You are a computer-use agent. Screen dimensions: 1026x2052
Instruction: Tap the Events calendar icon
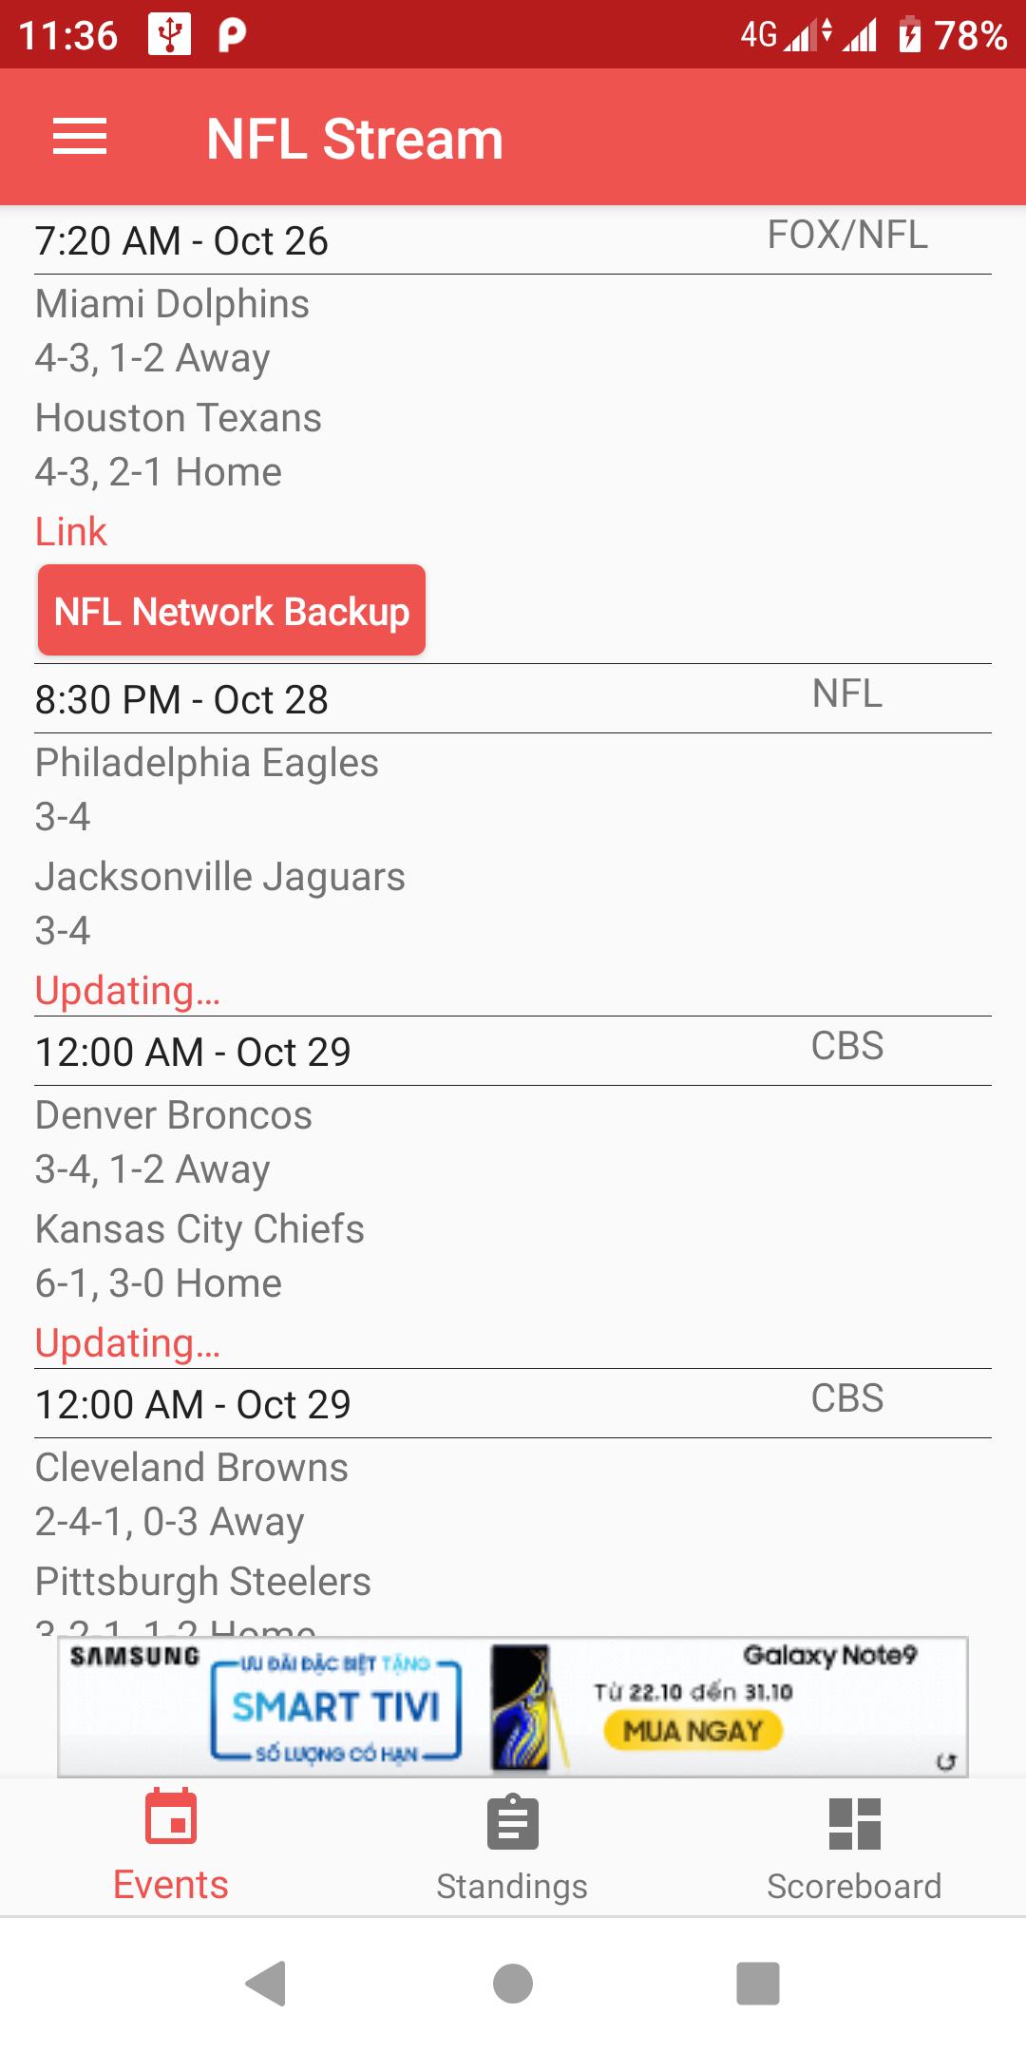[171, 1815]
